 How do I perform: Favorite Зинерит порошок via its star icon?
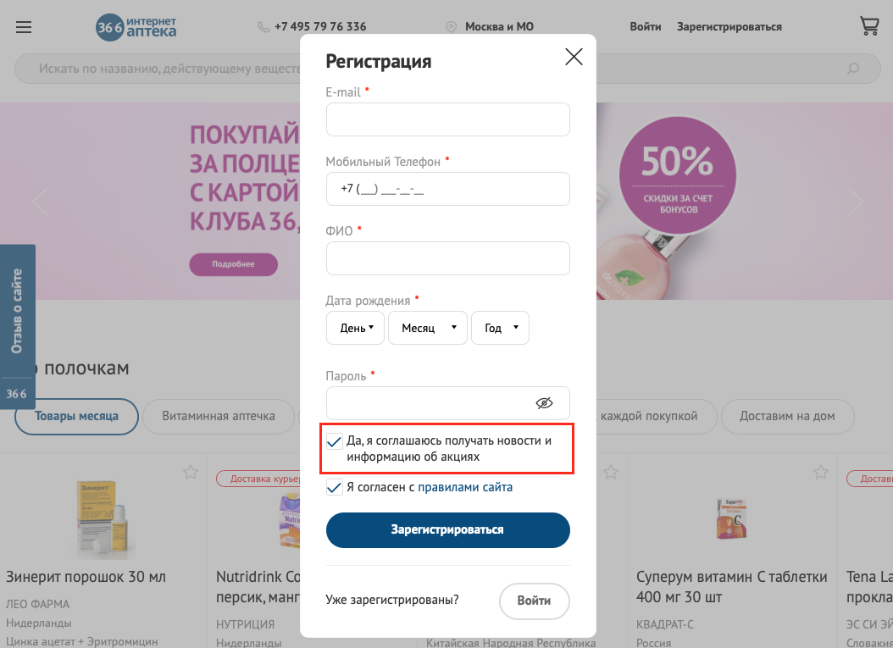pos(190,472)
